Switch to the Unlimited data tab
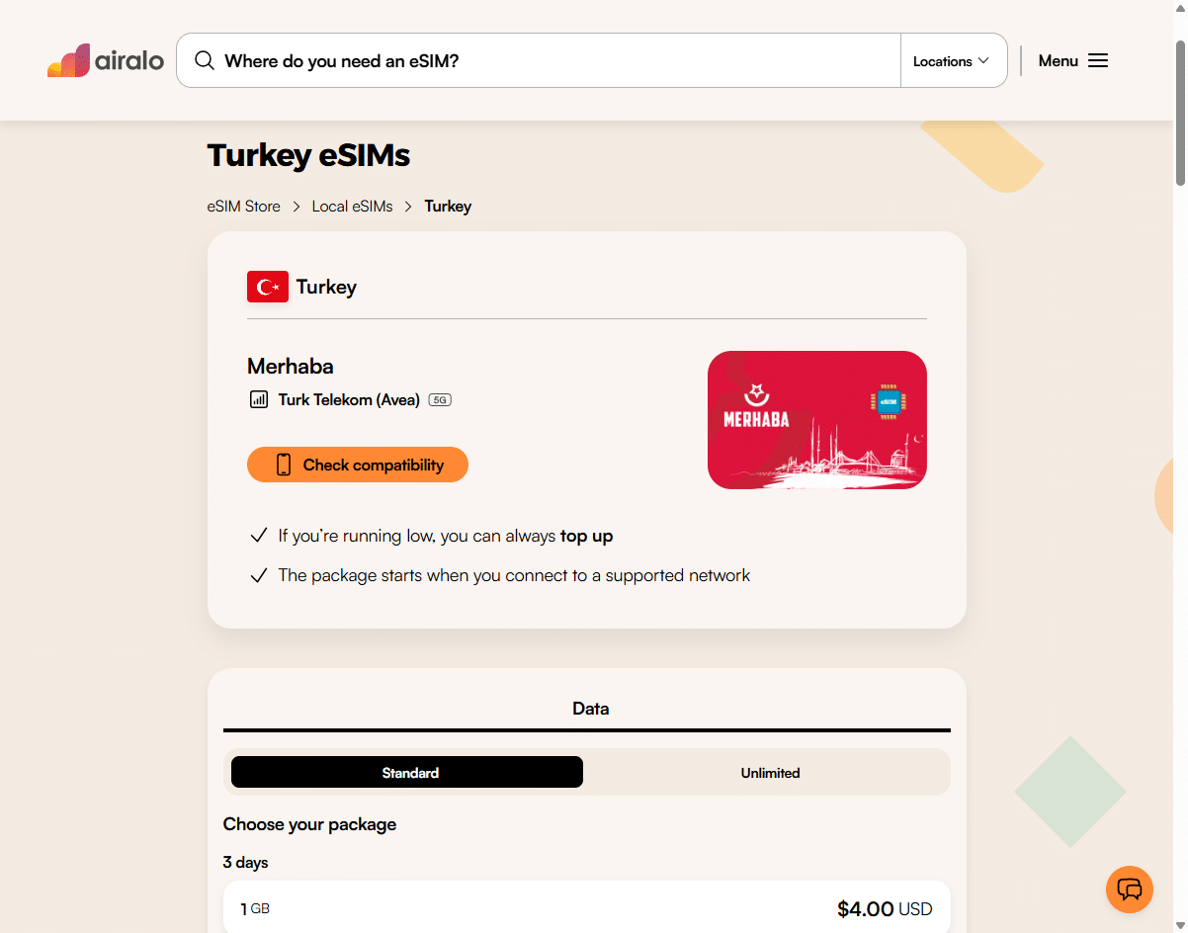 pyautogui.click(x=770, y=772)
